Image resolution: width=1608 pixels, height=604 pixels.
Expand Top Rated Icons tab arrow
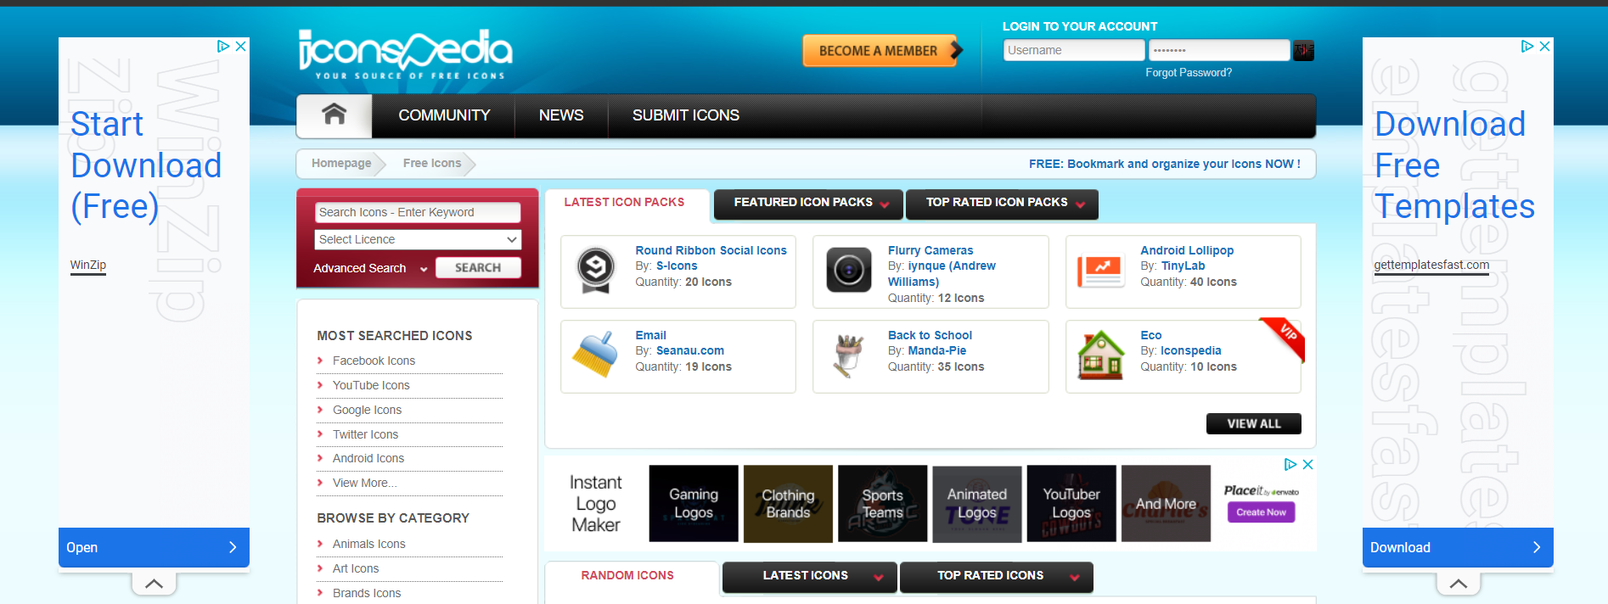(x=1075, y=577)
